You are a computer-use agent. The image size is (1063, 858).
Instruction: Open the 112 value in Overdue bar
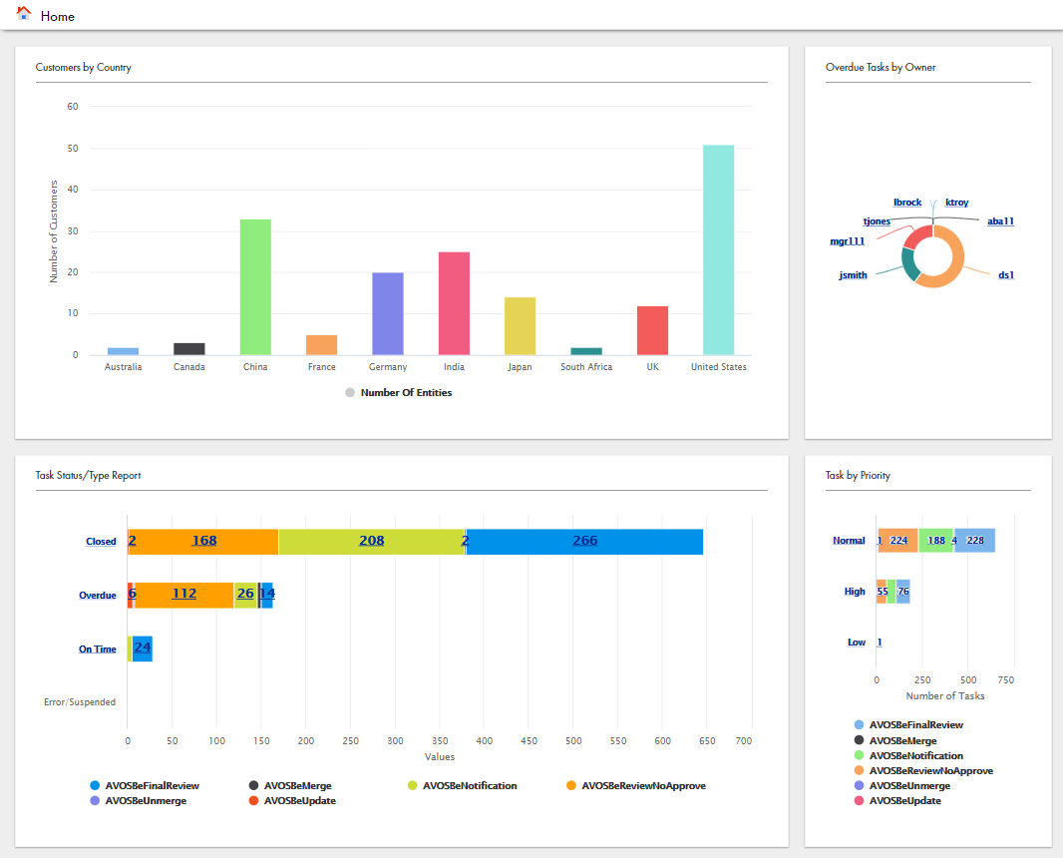click(183, 594)
